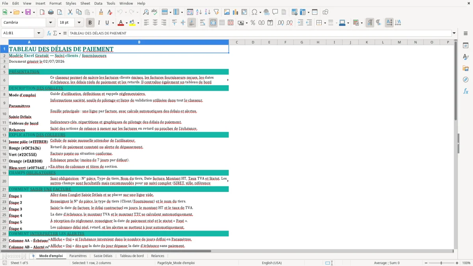
Task: Adjust the zoom slider in the status bar
Action: 441,263
